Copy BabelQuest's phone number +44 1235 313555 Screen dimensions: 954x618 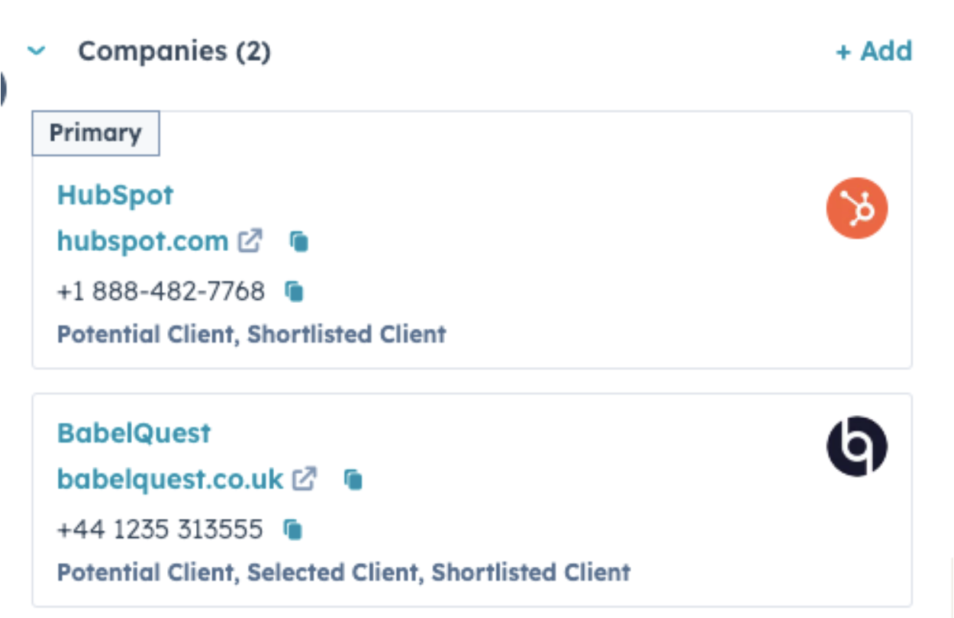pyautogui.click(x=294, y=528)
